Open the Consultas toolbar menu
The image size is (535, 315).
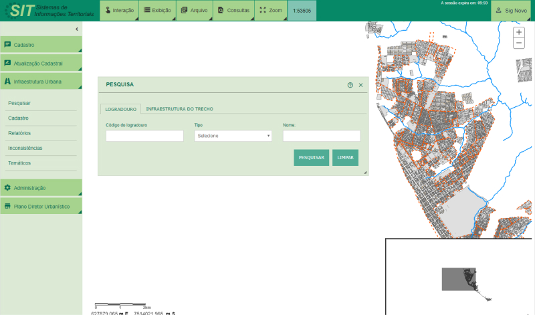click(x=233, y=11)
